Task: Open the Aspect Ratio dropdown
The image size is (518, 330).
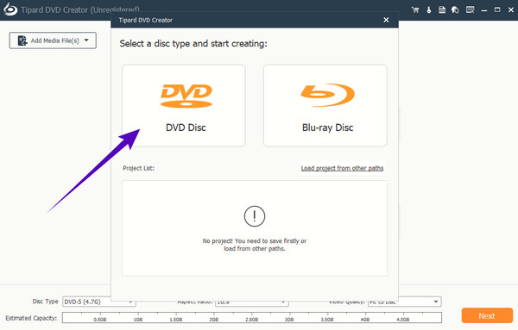Action: [252, 302]
